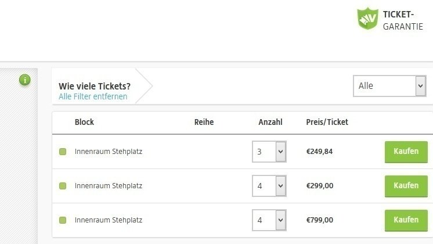Click green square beside €299,00 listing

63,186
